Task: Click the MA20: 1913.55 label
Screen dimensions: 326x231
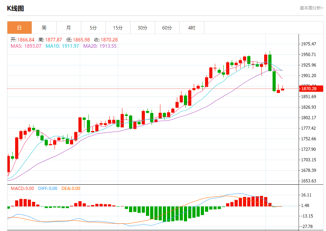Action: point(100,46)
